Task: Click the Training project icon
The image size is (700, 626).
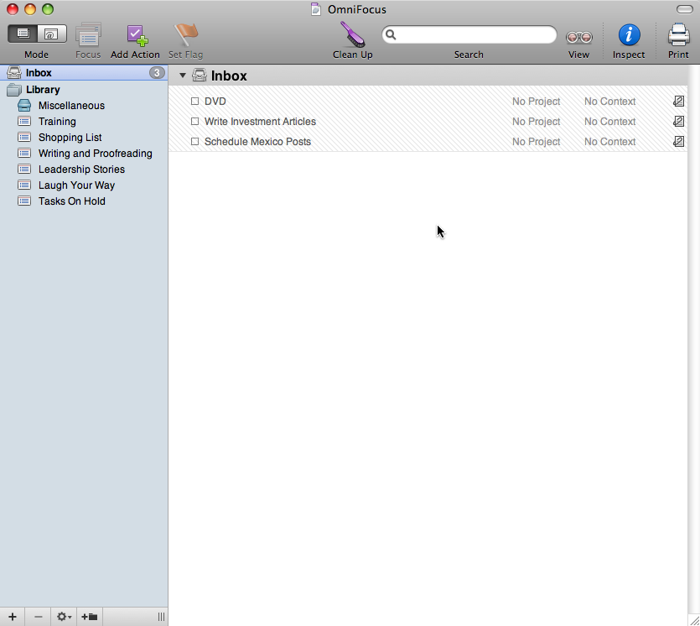Action: 24,121
